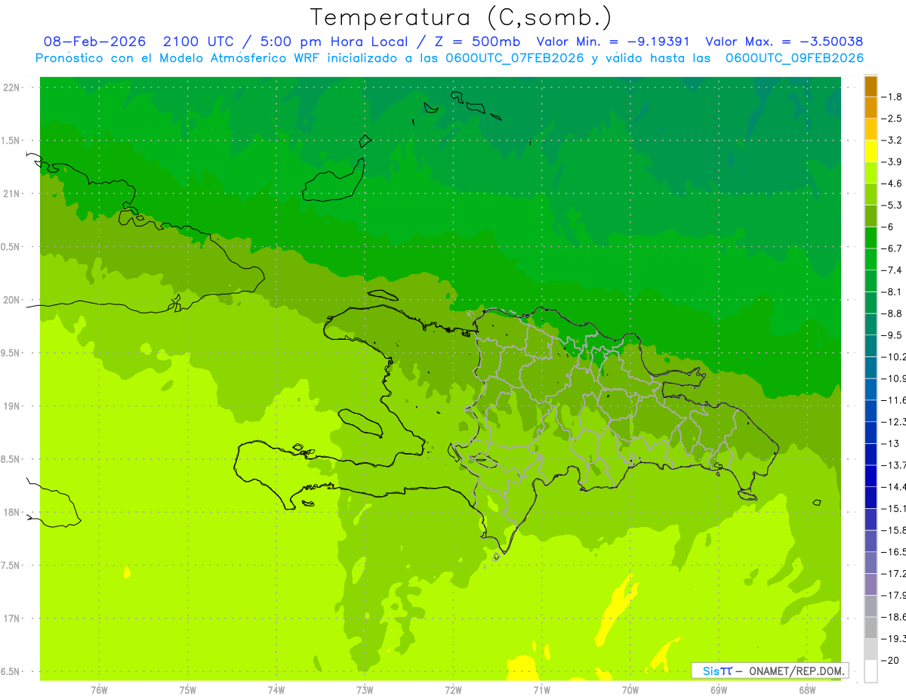Click the "74W" longitude axis label
Viewport: 906px width, 700px height.
pyautogui.click(x=276, y=690)
